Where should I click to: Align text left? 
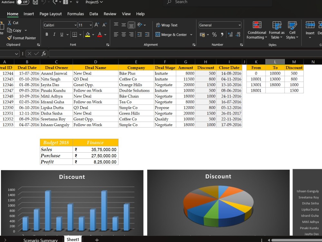[116, 35]
